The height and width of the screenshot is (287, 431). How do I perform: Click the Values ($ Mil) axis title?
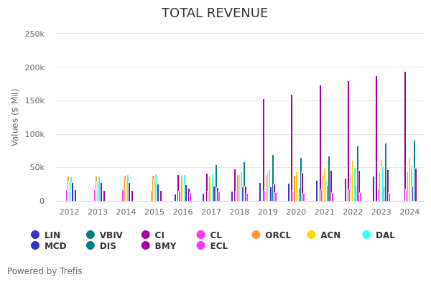16,117
